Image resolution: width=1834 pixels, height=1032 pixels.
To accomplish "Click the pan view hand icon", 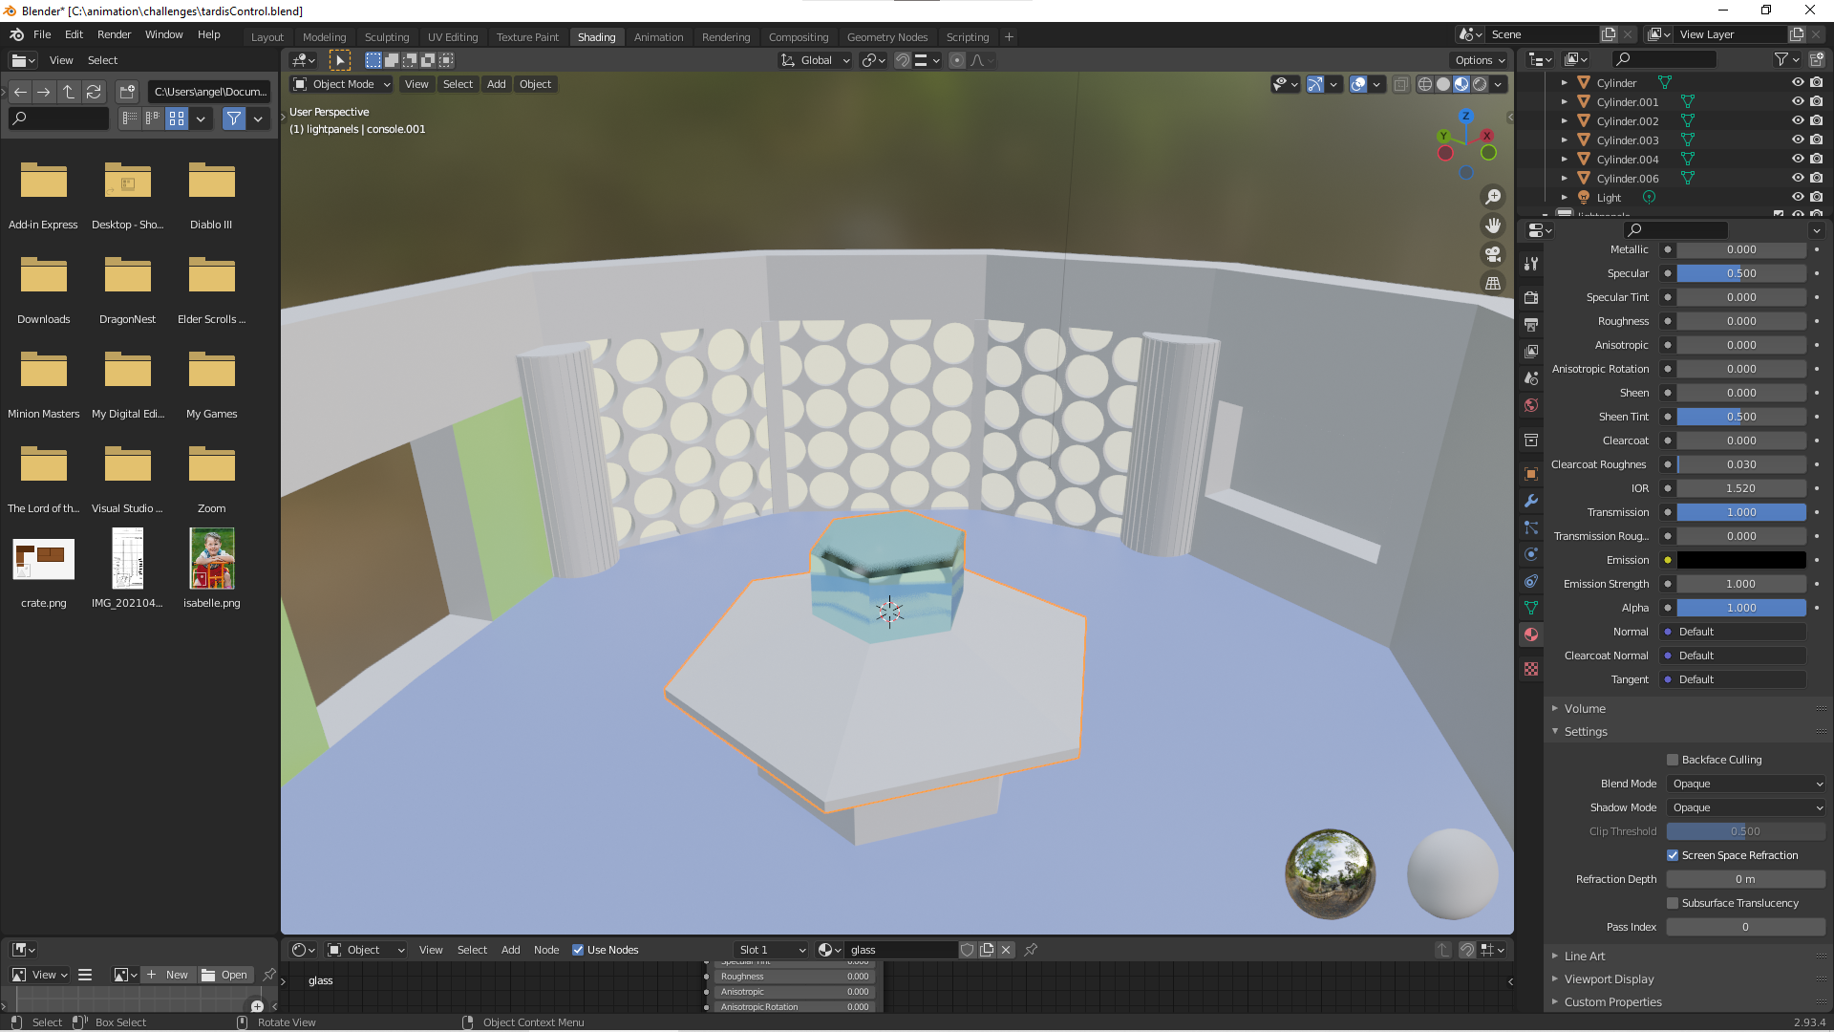I will click(x=1492, y=226).
